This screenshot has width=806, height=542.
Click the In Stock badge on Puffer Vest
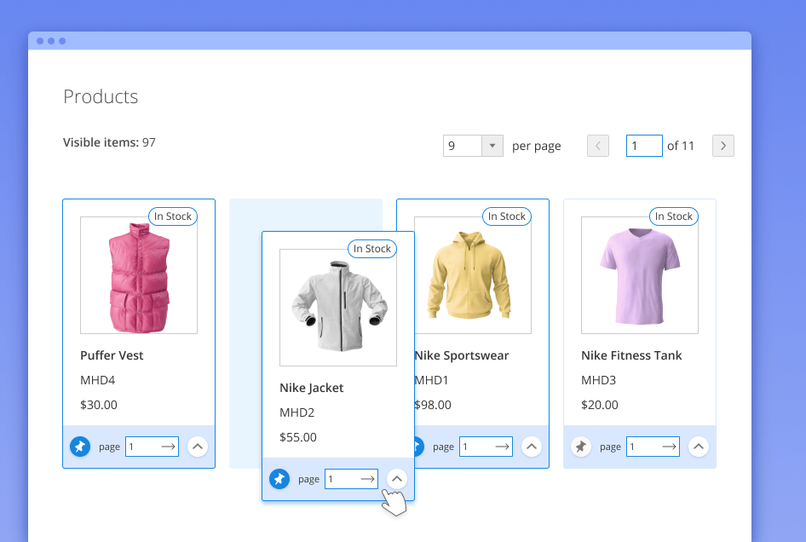[172, 216]
